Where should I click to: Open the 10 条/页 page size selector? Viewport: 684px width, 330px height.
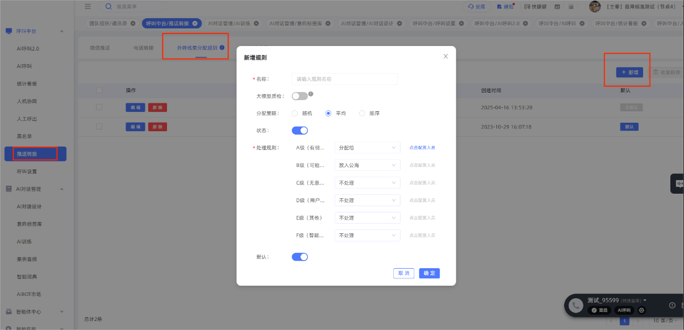click(666, 321)
